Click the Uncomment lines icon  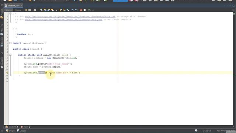(93, 10)
